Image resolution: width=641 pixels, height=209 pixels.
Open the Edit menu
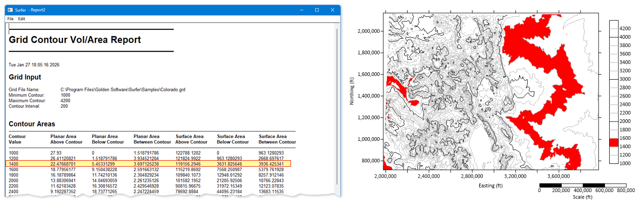point(22,19)
